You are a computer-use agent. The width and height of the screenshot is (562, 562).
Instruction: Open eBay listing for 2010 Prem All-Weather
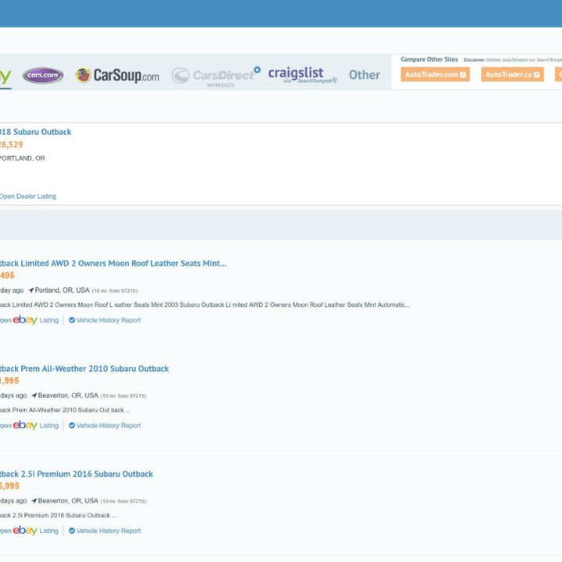(29, 425)
